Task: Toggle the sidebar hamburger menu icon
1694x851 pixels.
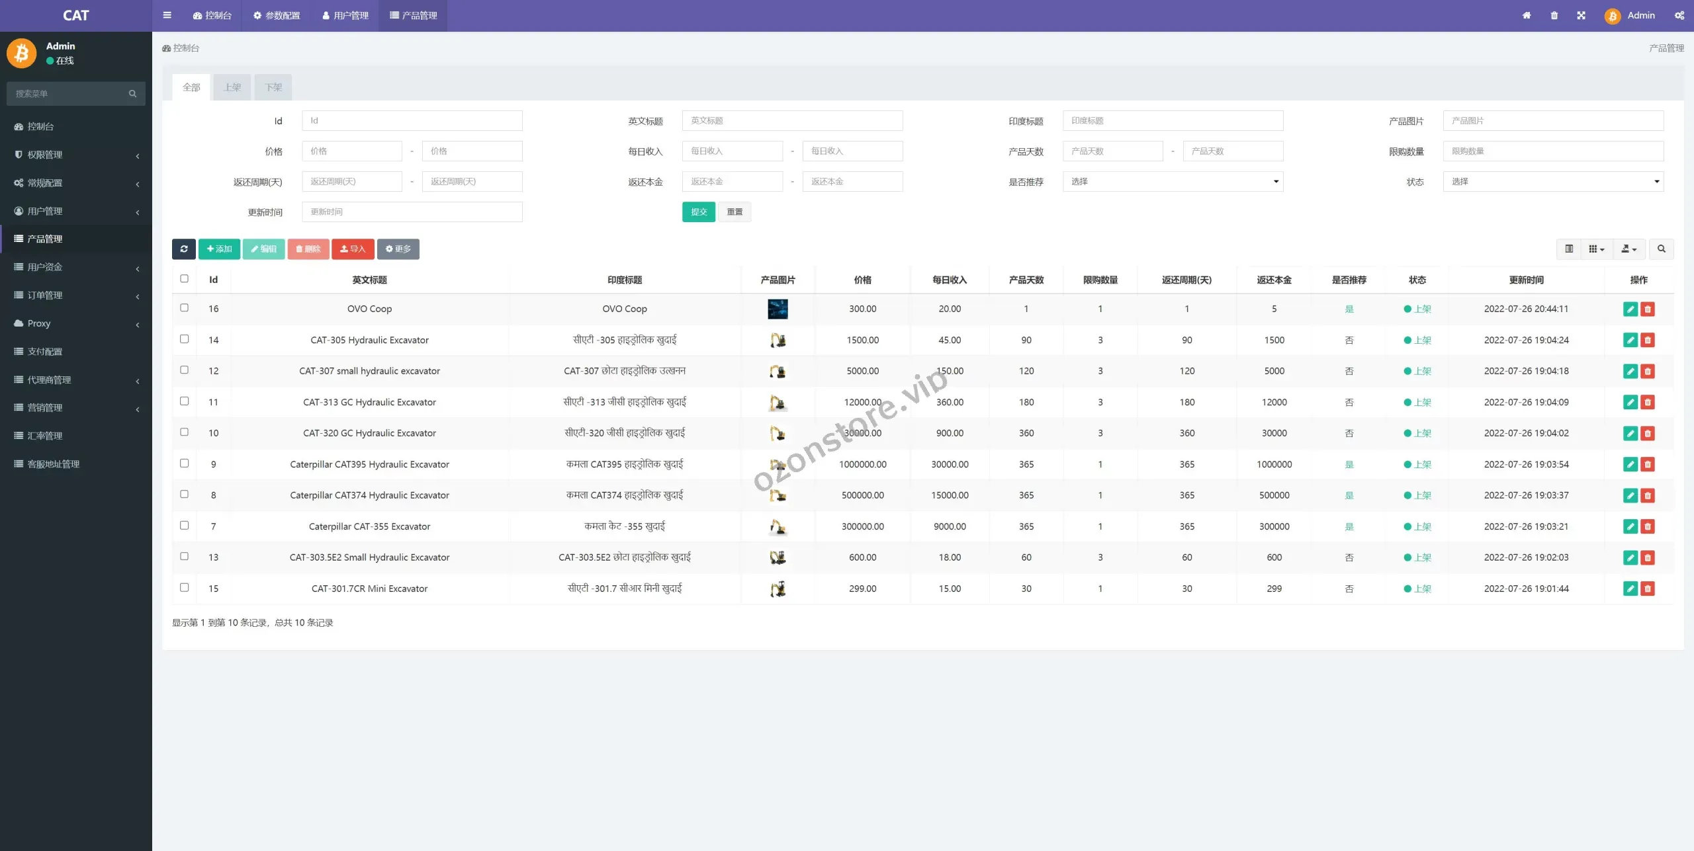Action: [167, 15]
